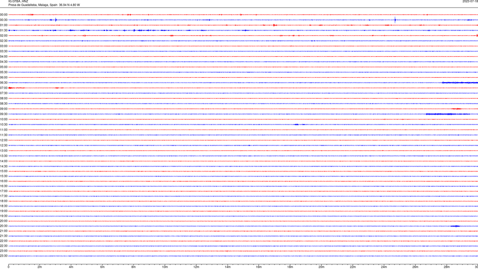Select the 03:00 row label

(3, 46)
